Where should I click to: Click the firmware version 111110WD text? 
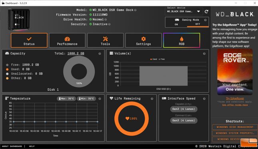pos(100,15)
